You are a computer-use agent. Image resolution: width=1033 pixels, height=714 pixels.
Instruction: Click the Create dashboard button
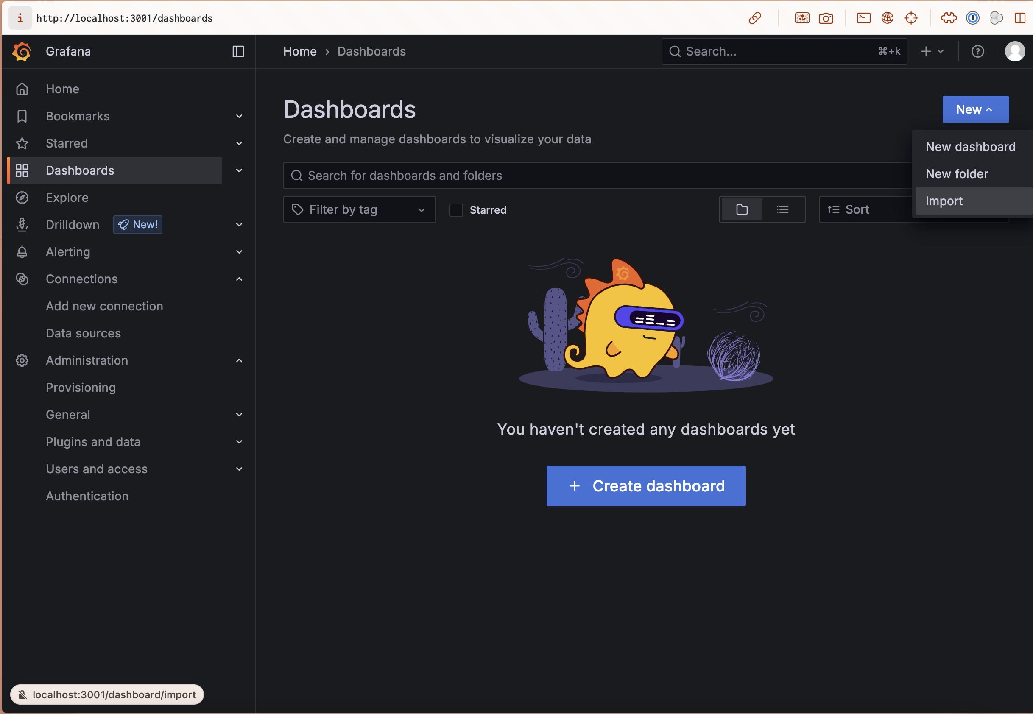645,486
